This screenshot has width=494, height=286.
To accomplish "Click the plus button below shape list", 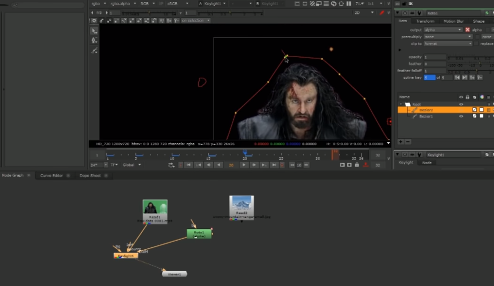I will (400, 142).
